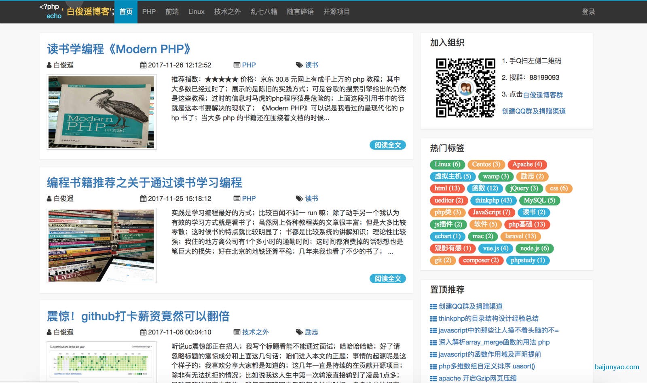The width and height of the screenshot is (647, 383).
Task: Open the 随言碎语 section
Action: 300,12
